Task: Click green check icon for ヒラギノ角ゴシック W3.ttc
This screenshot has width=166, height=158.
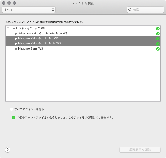Action: (x=158, y=29)
